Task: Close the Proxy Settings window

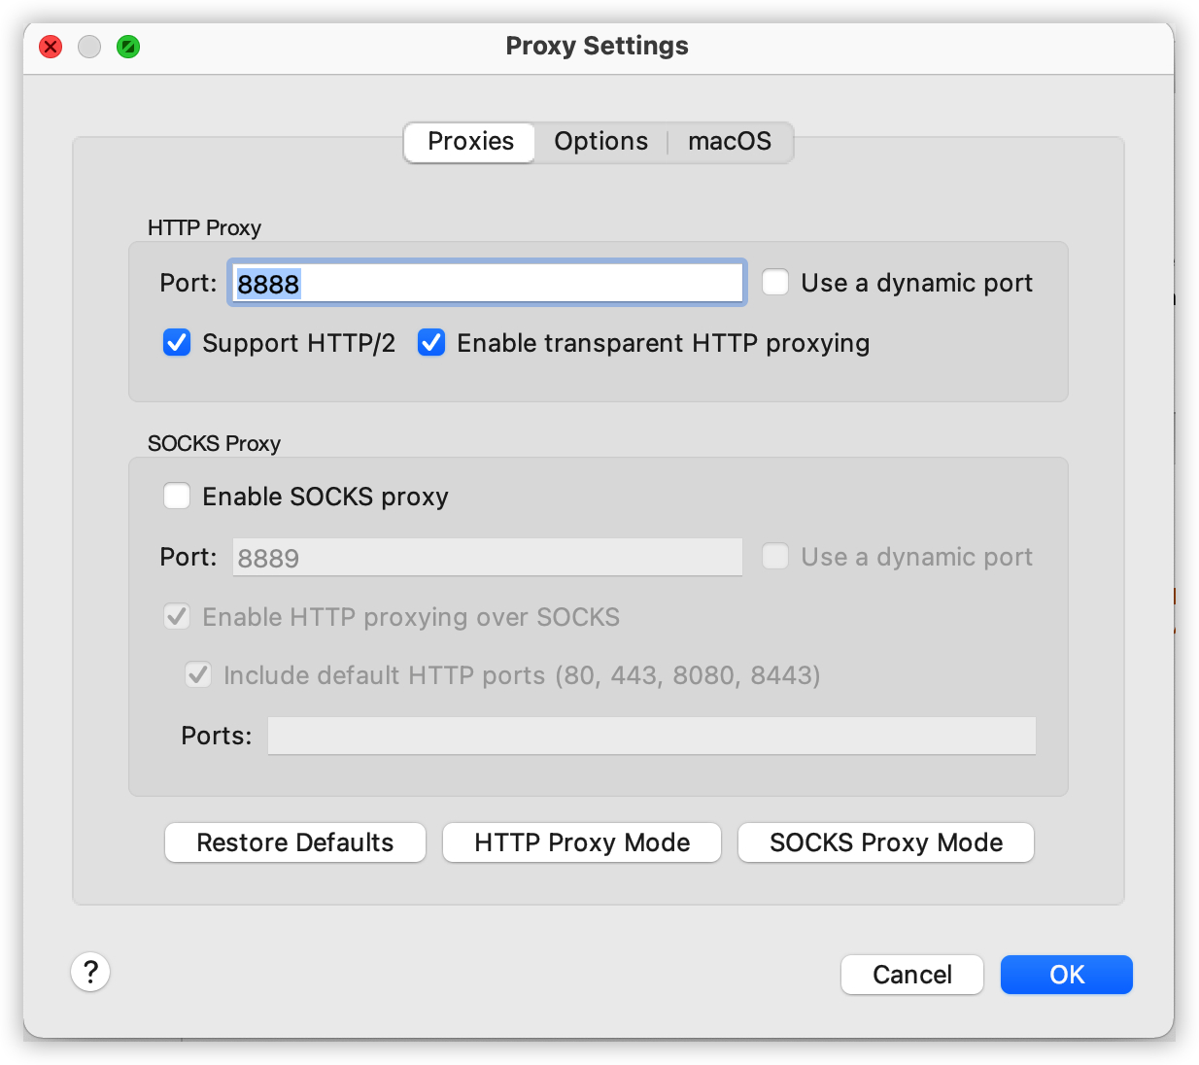Action: coord(51,47)
